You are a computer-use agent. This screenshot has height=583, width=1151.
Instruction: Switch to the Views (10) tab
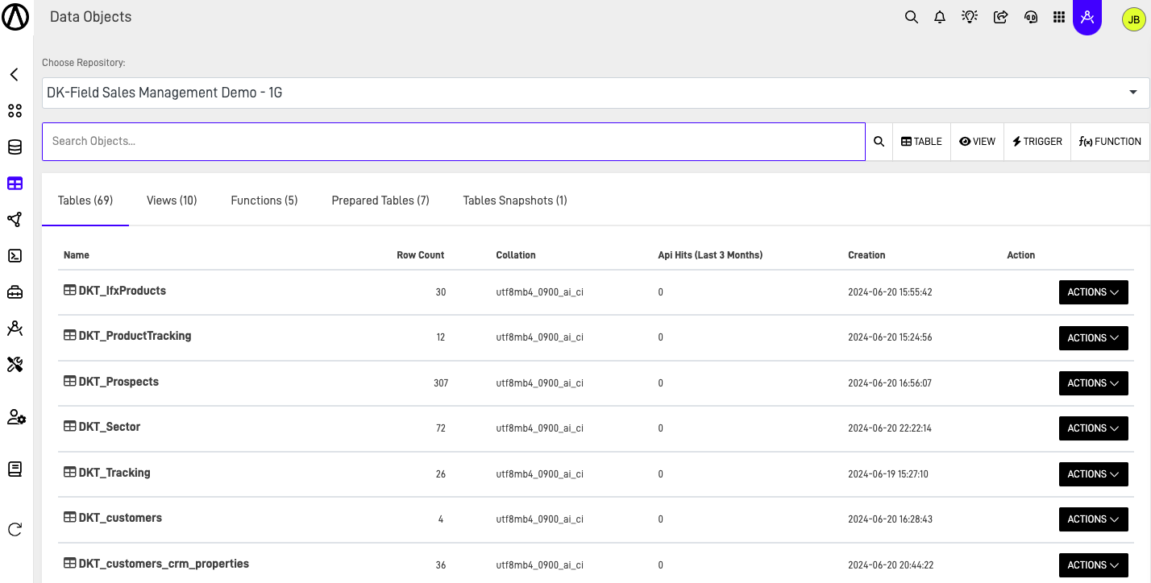[x=172, y=201]
